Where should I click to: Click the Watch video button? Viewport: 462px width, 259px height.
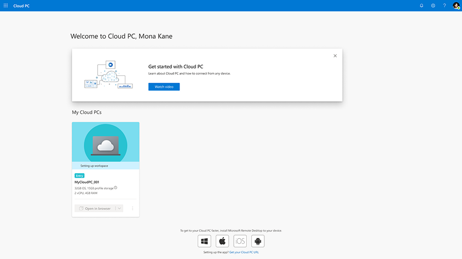coord(164,87)
